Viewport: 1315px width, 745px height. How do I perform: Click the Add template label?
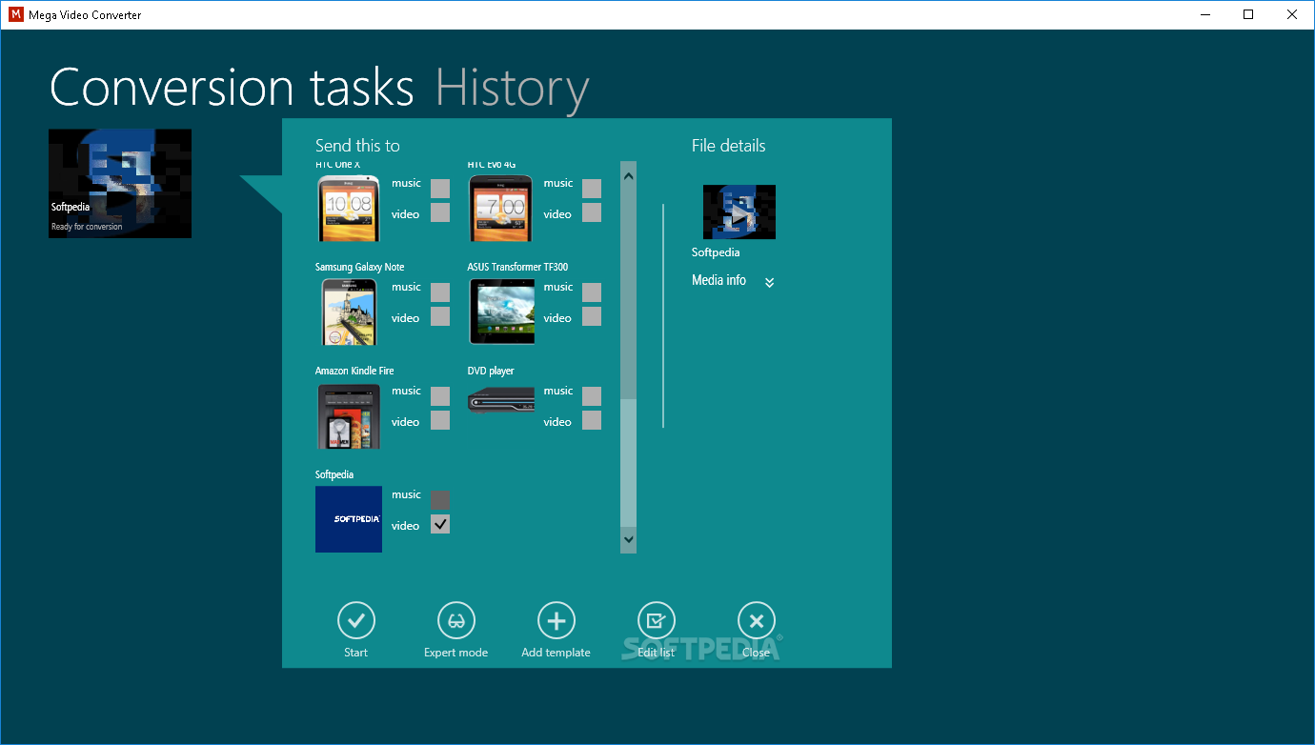pyautogui.click(x=556, y=653)
